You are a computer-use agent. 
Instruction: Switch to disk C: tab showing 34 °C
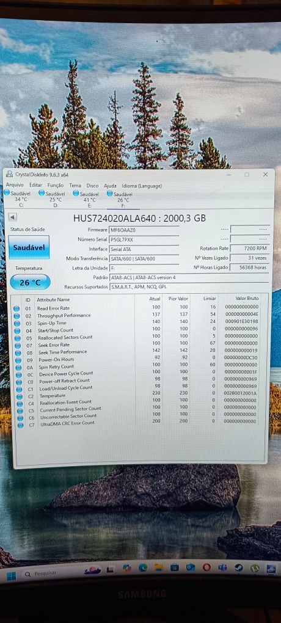click(x=18, y=199)
